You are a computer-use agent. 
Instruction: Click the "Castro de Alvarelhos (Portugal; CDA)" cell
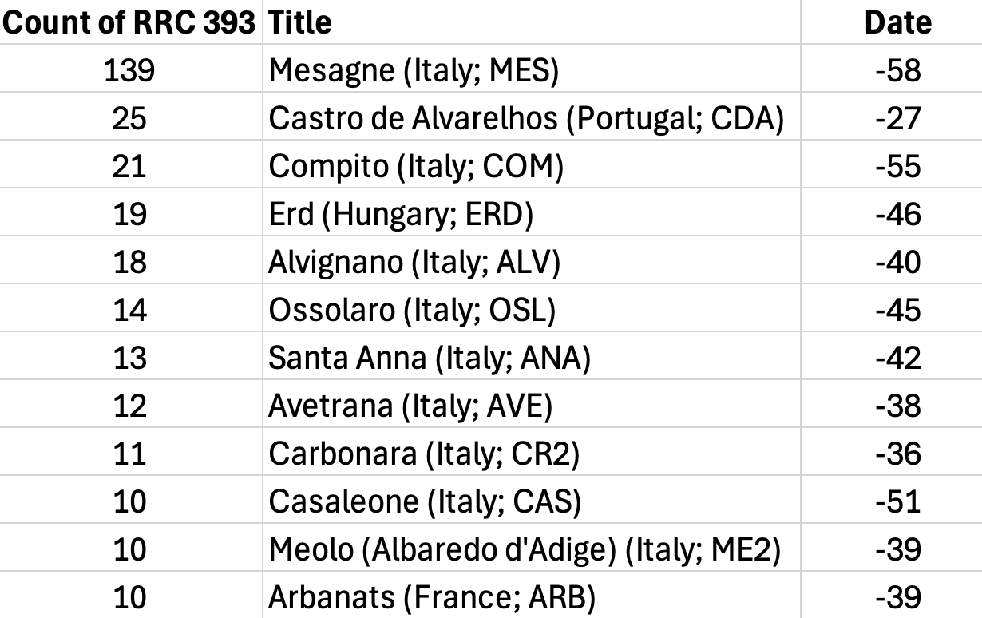526,119
